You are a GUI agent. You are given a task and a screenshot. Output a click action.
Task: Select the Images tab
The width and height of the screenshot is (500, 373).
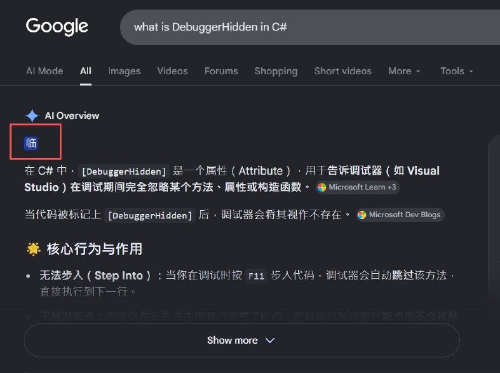pyautogui.click(x=124, y=71)
